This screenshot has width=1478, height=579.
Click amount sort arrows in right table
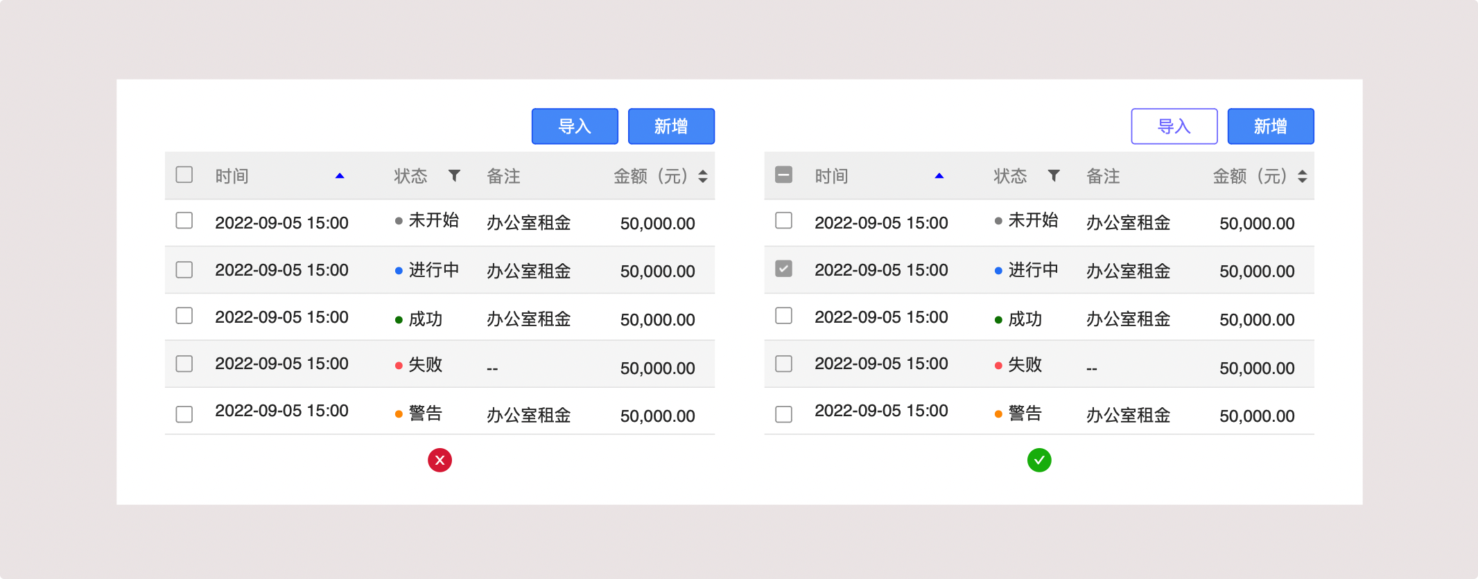tap(1303, 177)
